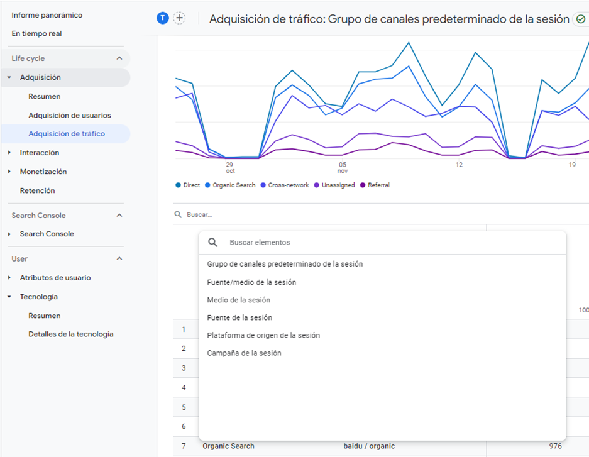
Task: Select Campaña de la sesión option
Action: (244, 353)
